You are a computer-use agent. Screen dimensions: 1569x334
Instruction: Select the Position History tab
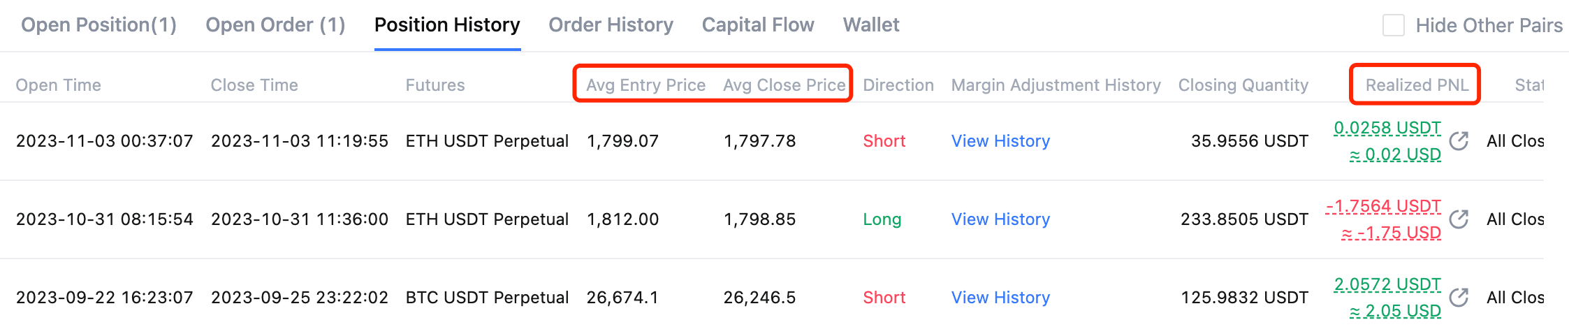pos(447,25)
